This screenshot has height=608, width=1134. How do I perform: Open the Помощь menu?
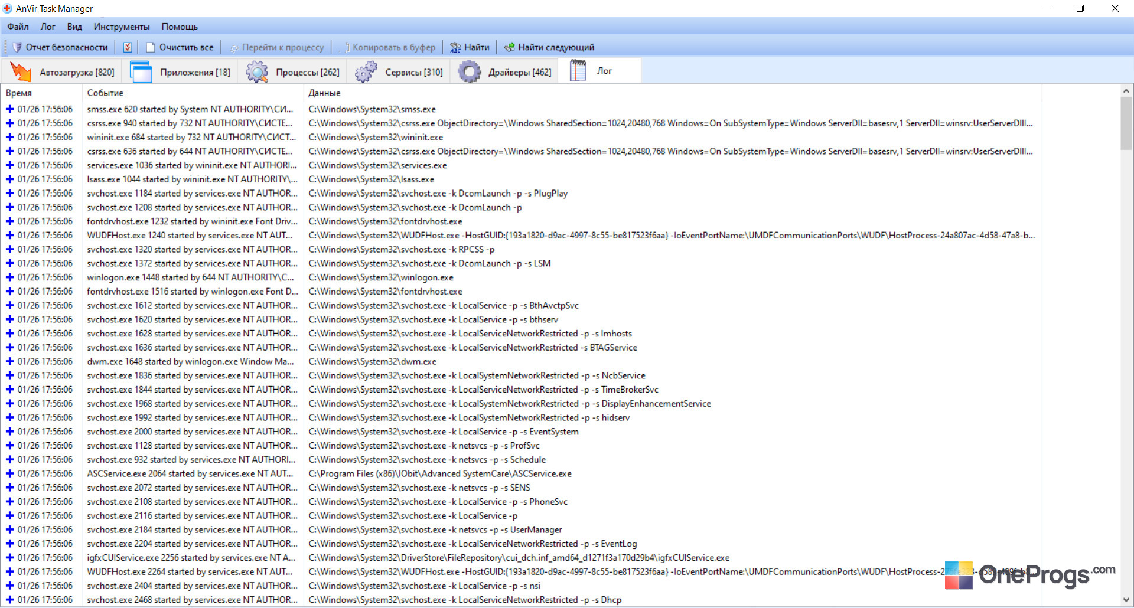(x=180, y=27)
